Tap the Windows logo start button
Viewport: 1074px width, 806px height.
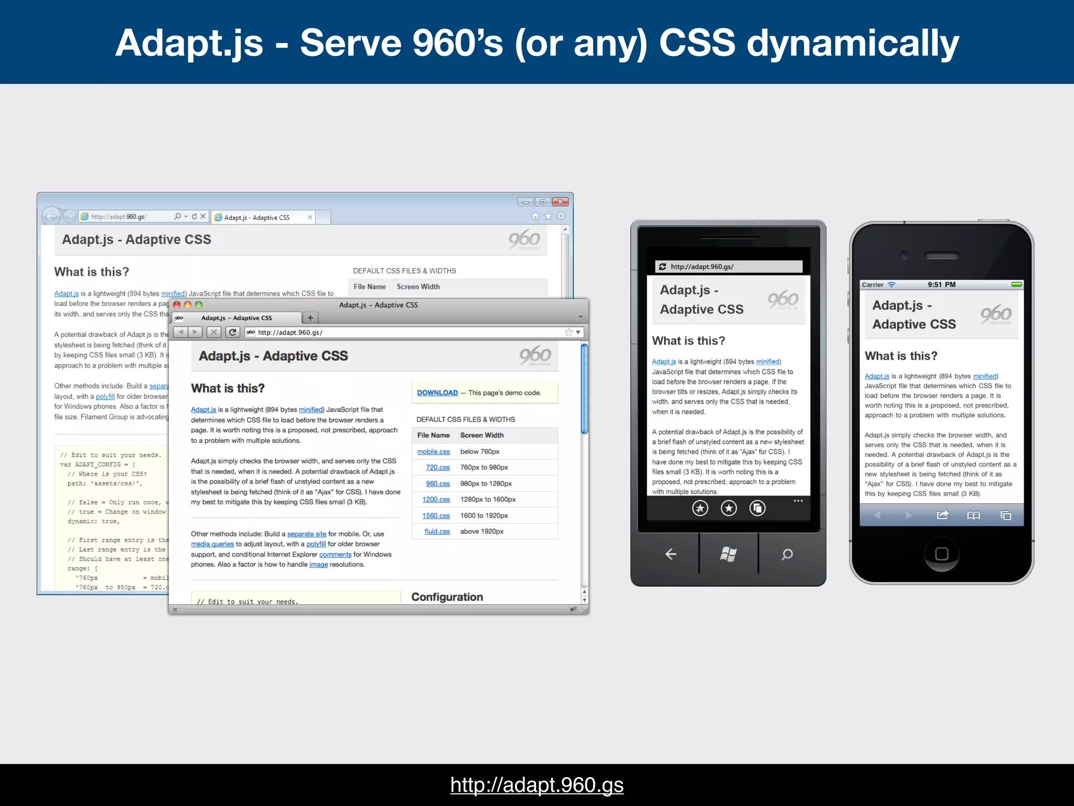(728, 554)
